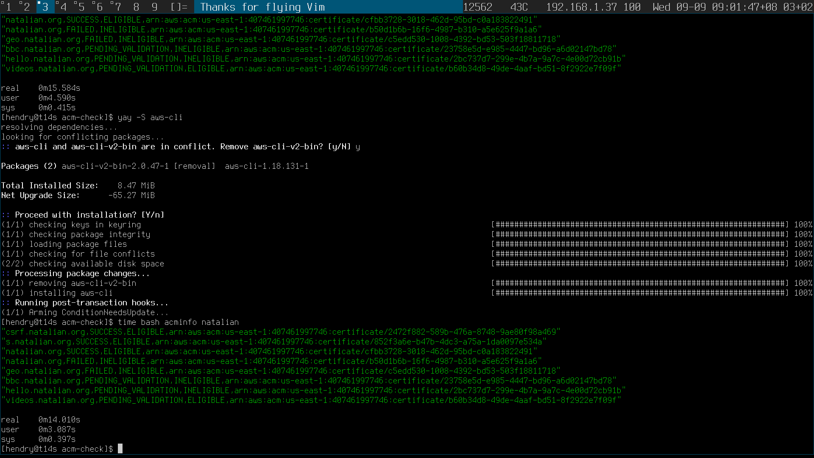Select the active tag 3
814x458 pixels.
[45, 7]
